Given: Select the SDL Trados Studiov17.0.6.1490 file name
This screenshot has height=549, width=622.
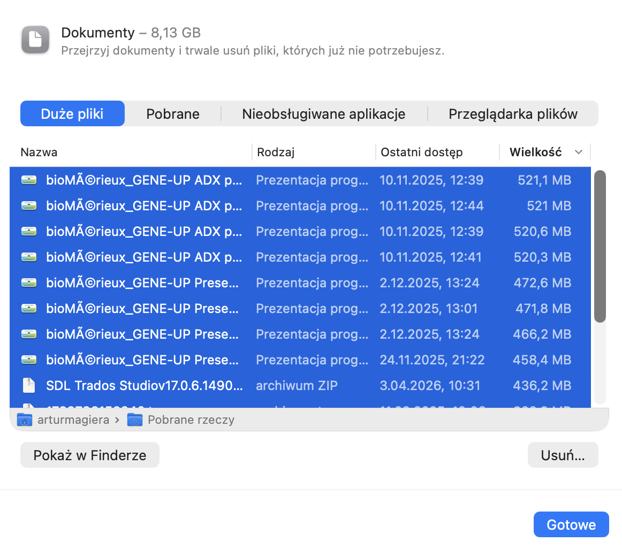Looking at the screenshot, I should click(x=145, y=386).
